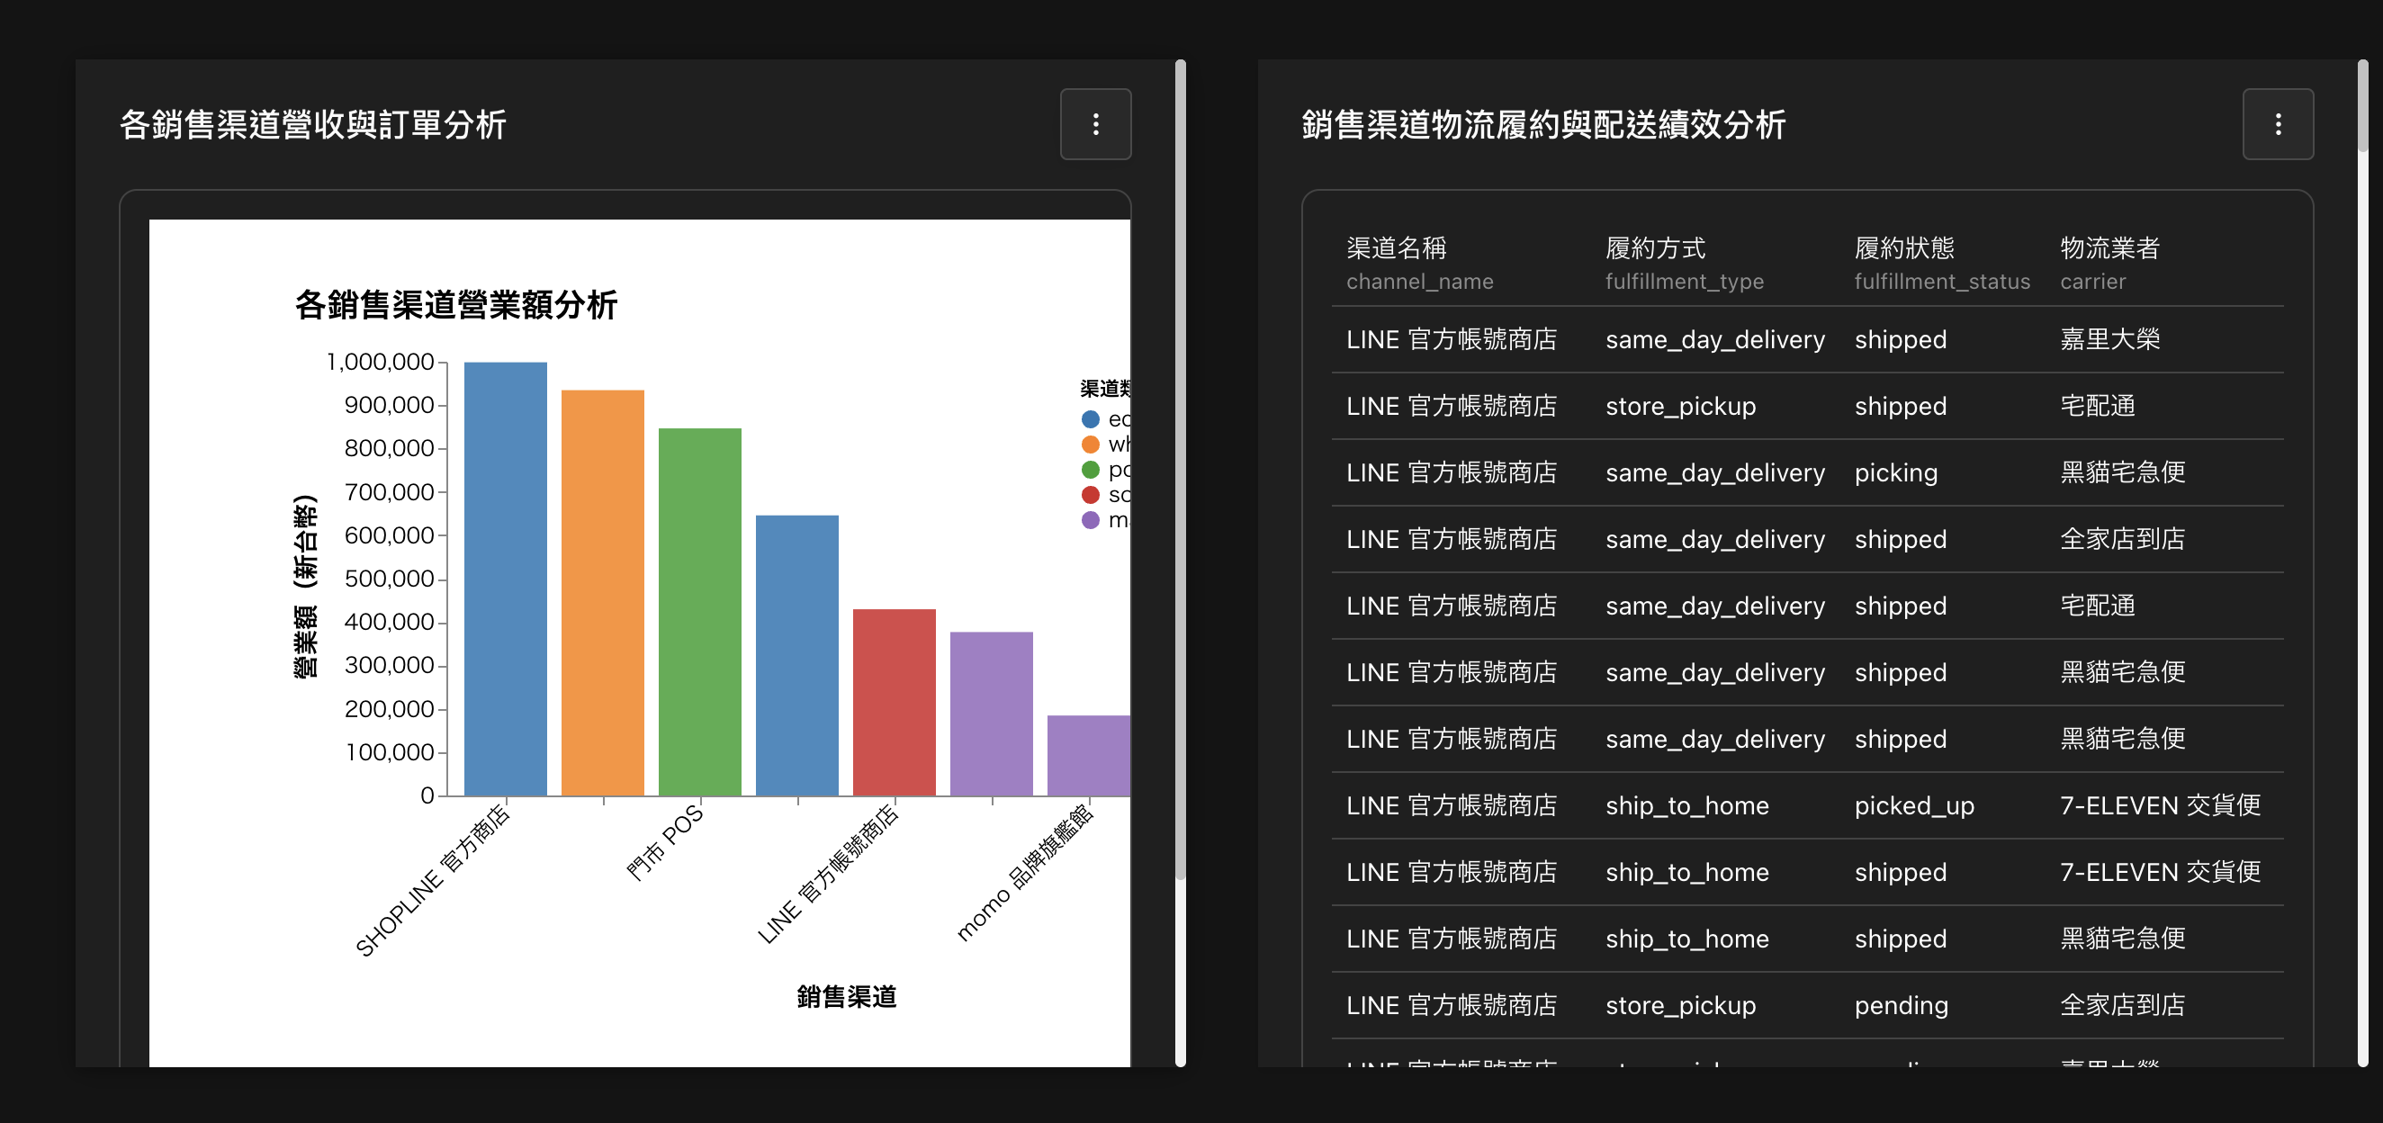Click 'LINE 官方帳號商店' in the picked_up row
This screenshot has width=2383, height=1123.
pyautogui.click(x=1452, y=805)
